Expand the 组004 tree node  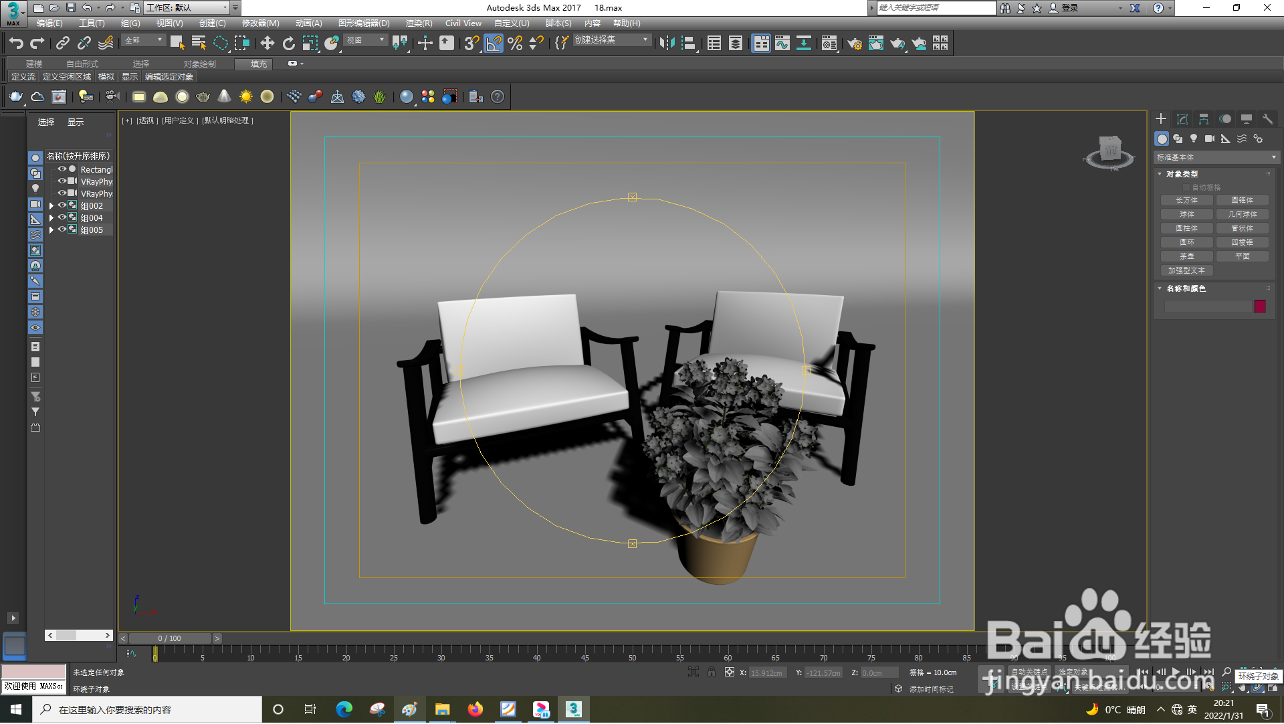click(x=51, y=218)
